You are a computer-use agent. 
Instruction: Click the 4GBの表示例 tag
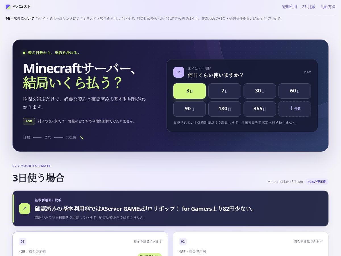point(317,181)
